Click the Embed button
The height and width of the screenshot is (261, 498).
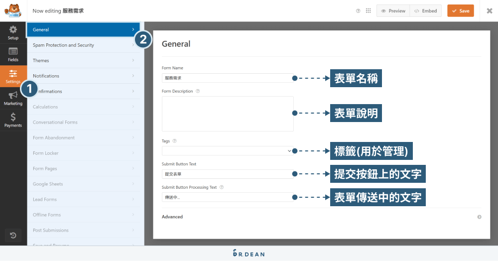426,11
